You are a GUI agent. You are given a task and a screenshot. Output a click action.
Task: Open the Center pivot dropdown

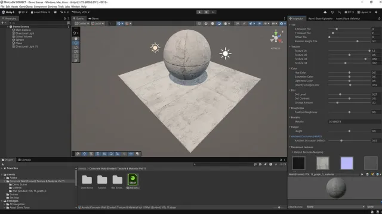[82, 24]
